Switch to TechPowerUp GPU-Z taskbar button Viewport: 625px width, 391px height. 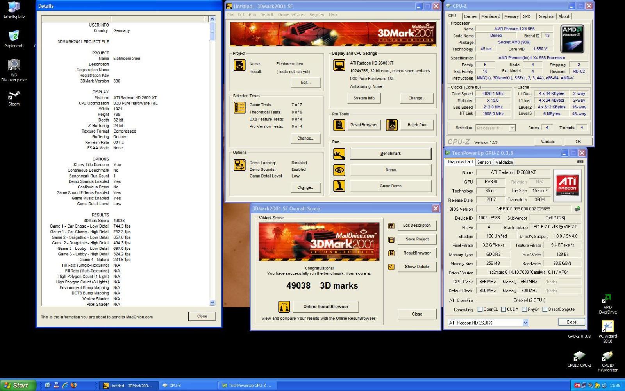tap(248, 386)
